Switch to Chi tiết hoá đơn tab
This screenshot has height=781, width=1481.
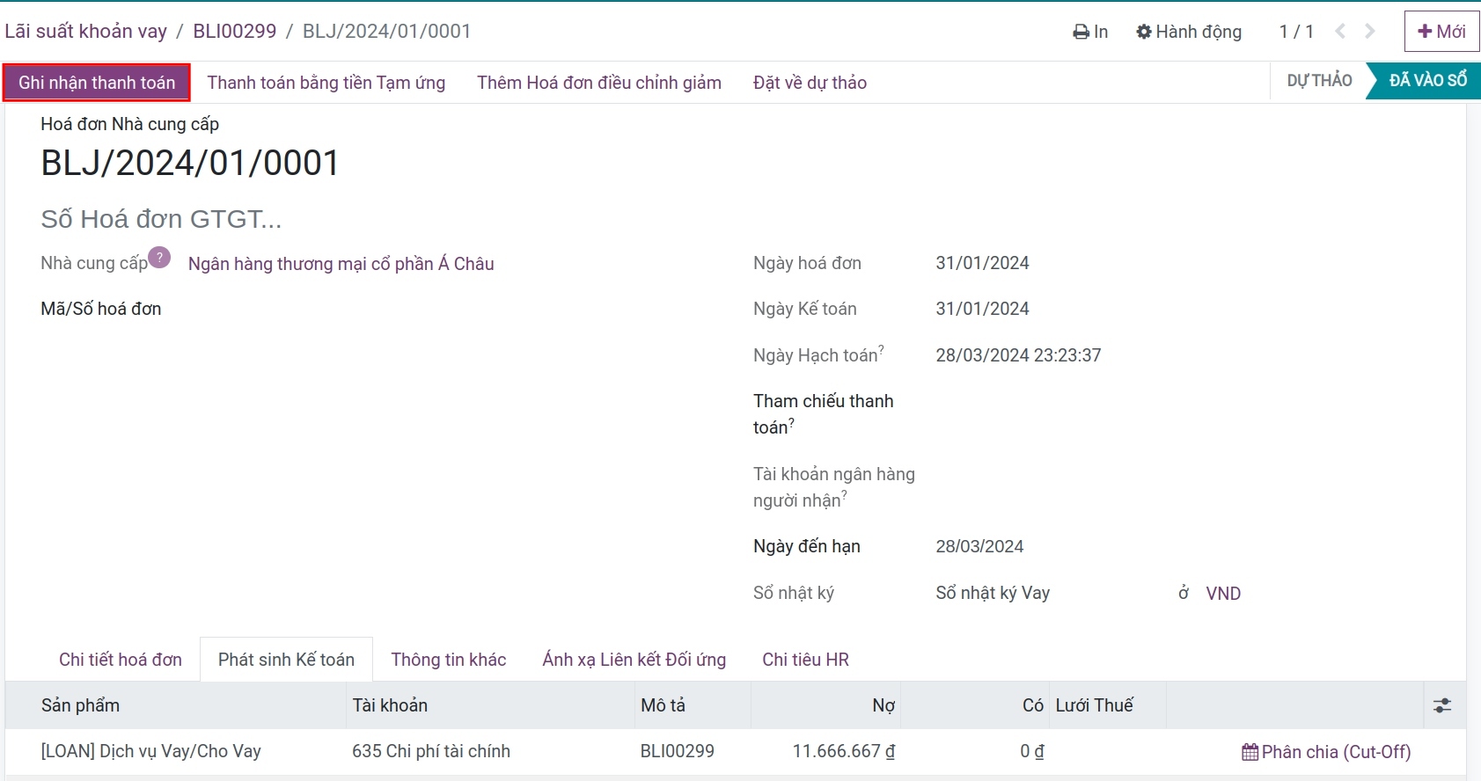tap(121, 660)
